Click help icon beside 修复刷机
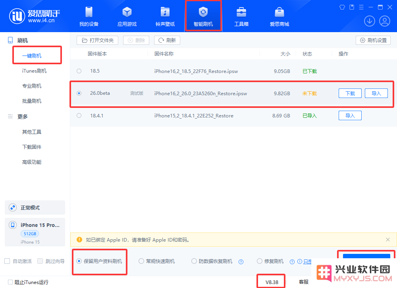This screenshot has height=288, width=397. click(292, 262)
